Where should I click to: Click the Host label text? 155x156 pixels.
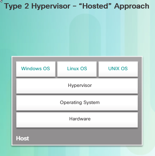pos(22,139)
